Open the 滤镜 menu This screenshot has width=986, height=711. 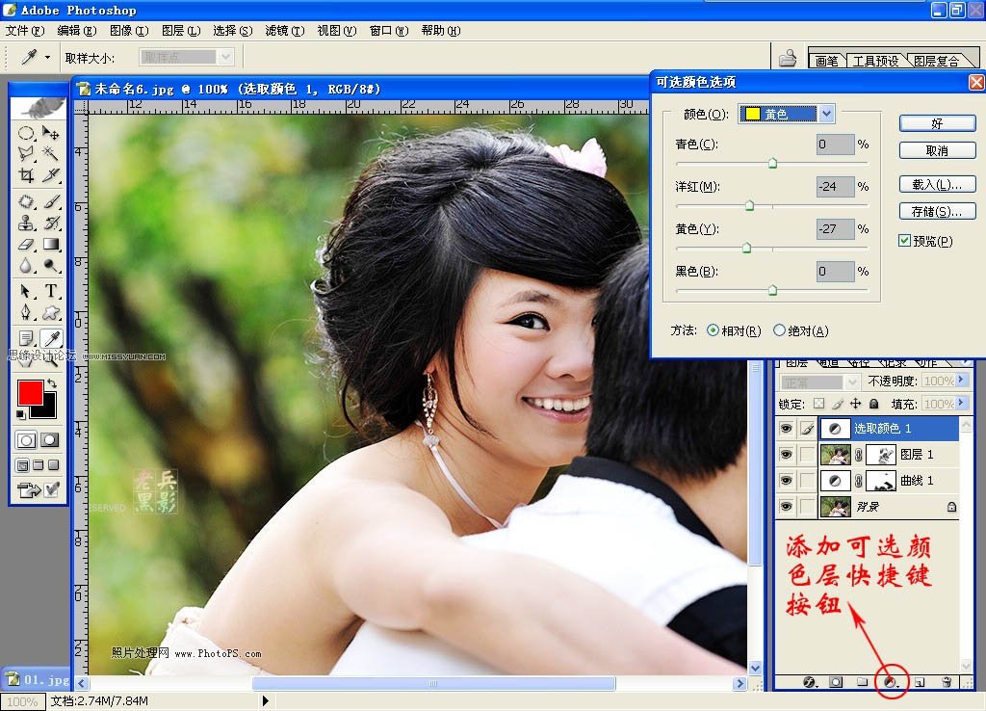click(x=283, y=30)
